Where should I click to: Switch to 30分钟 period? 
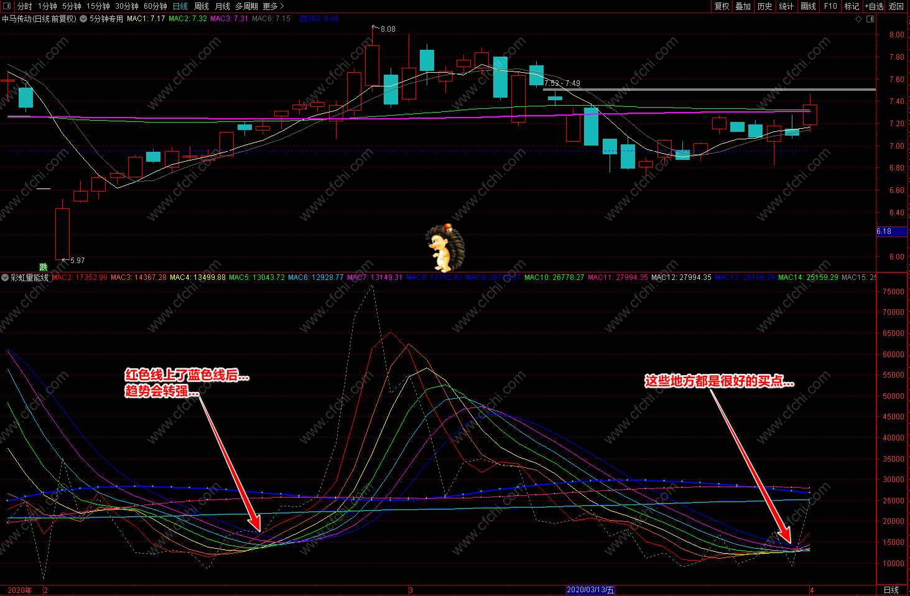[127, 6]
